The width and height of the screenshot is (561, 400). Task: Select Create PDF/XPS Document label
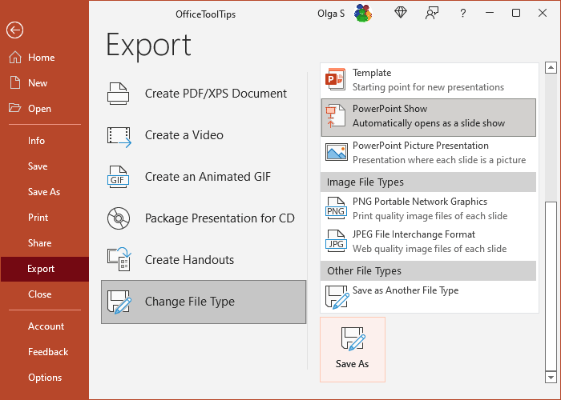point(216,94)
